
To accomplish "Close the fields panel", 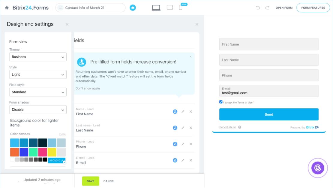I will tap(197, 24).
